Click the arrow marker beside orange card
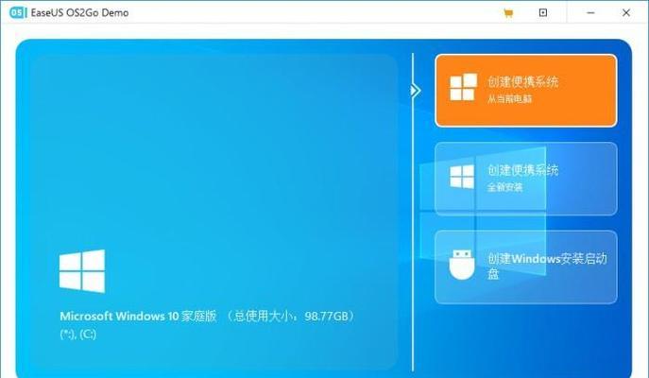This screenshot has width=649, height=378. pyautogui.click(x=415, y=91)
